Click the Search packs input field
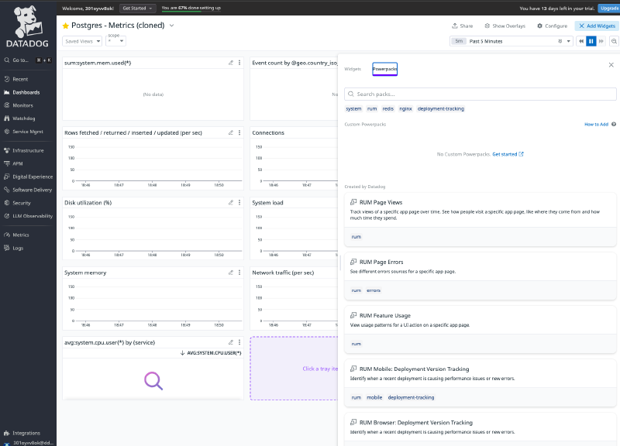This screenshot has width=620, height=446. point(480,94)
